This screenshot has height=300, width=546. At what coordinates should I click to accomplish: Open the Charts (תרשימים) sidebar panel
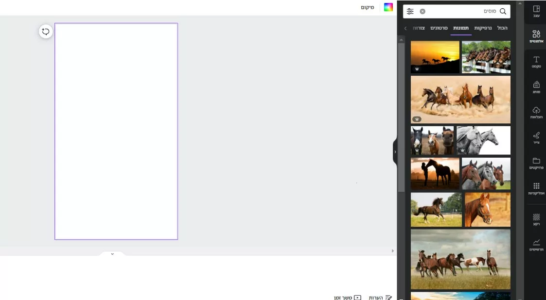coord(536,245)
